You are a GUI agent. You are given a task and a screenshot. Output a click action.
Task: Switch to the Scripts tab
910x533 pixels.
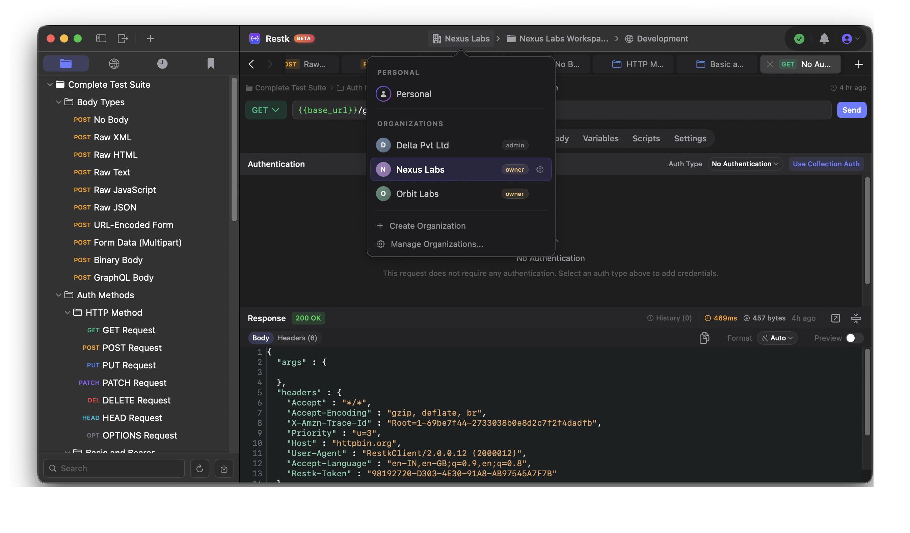pos(646,138)
